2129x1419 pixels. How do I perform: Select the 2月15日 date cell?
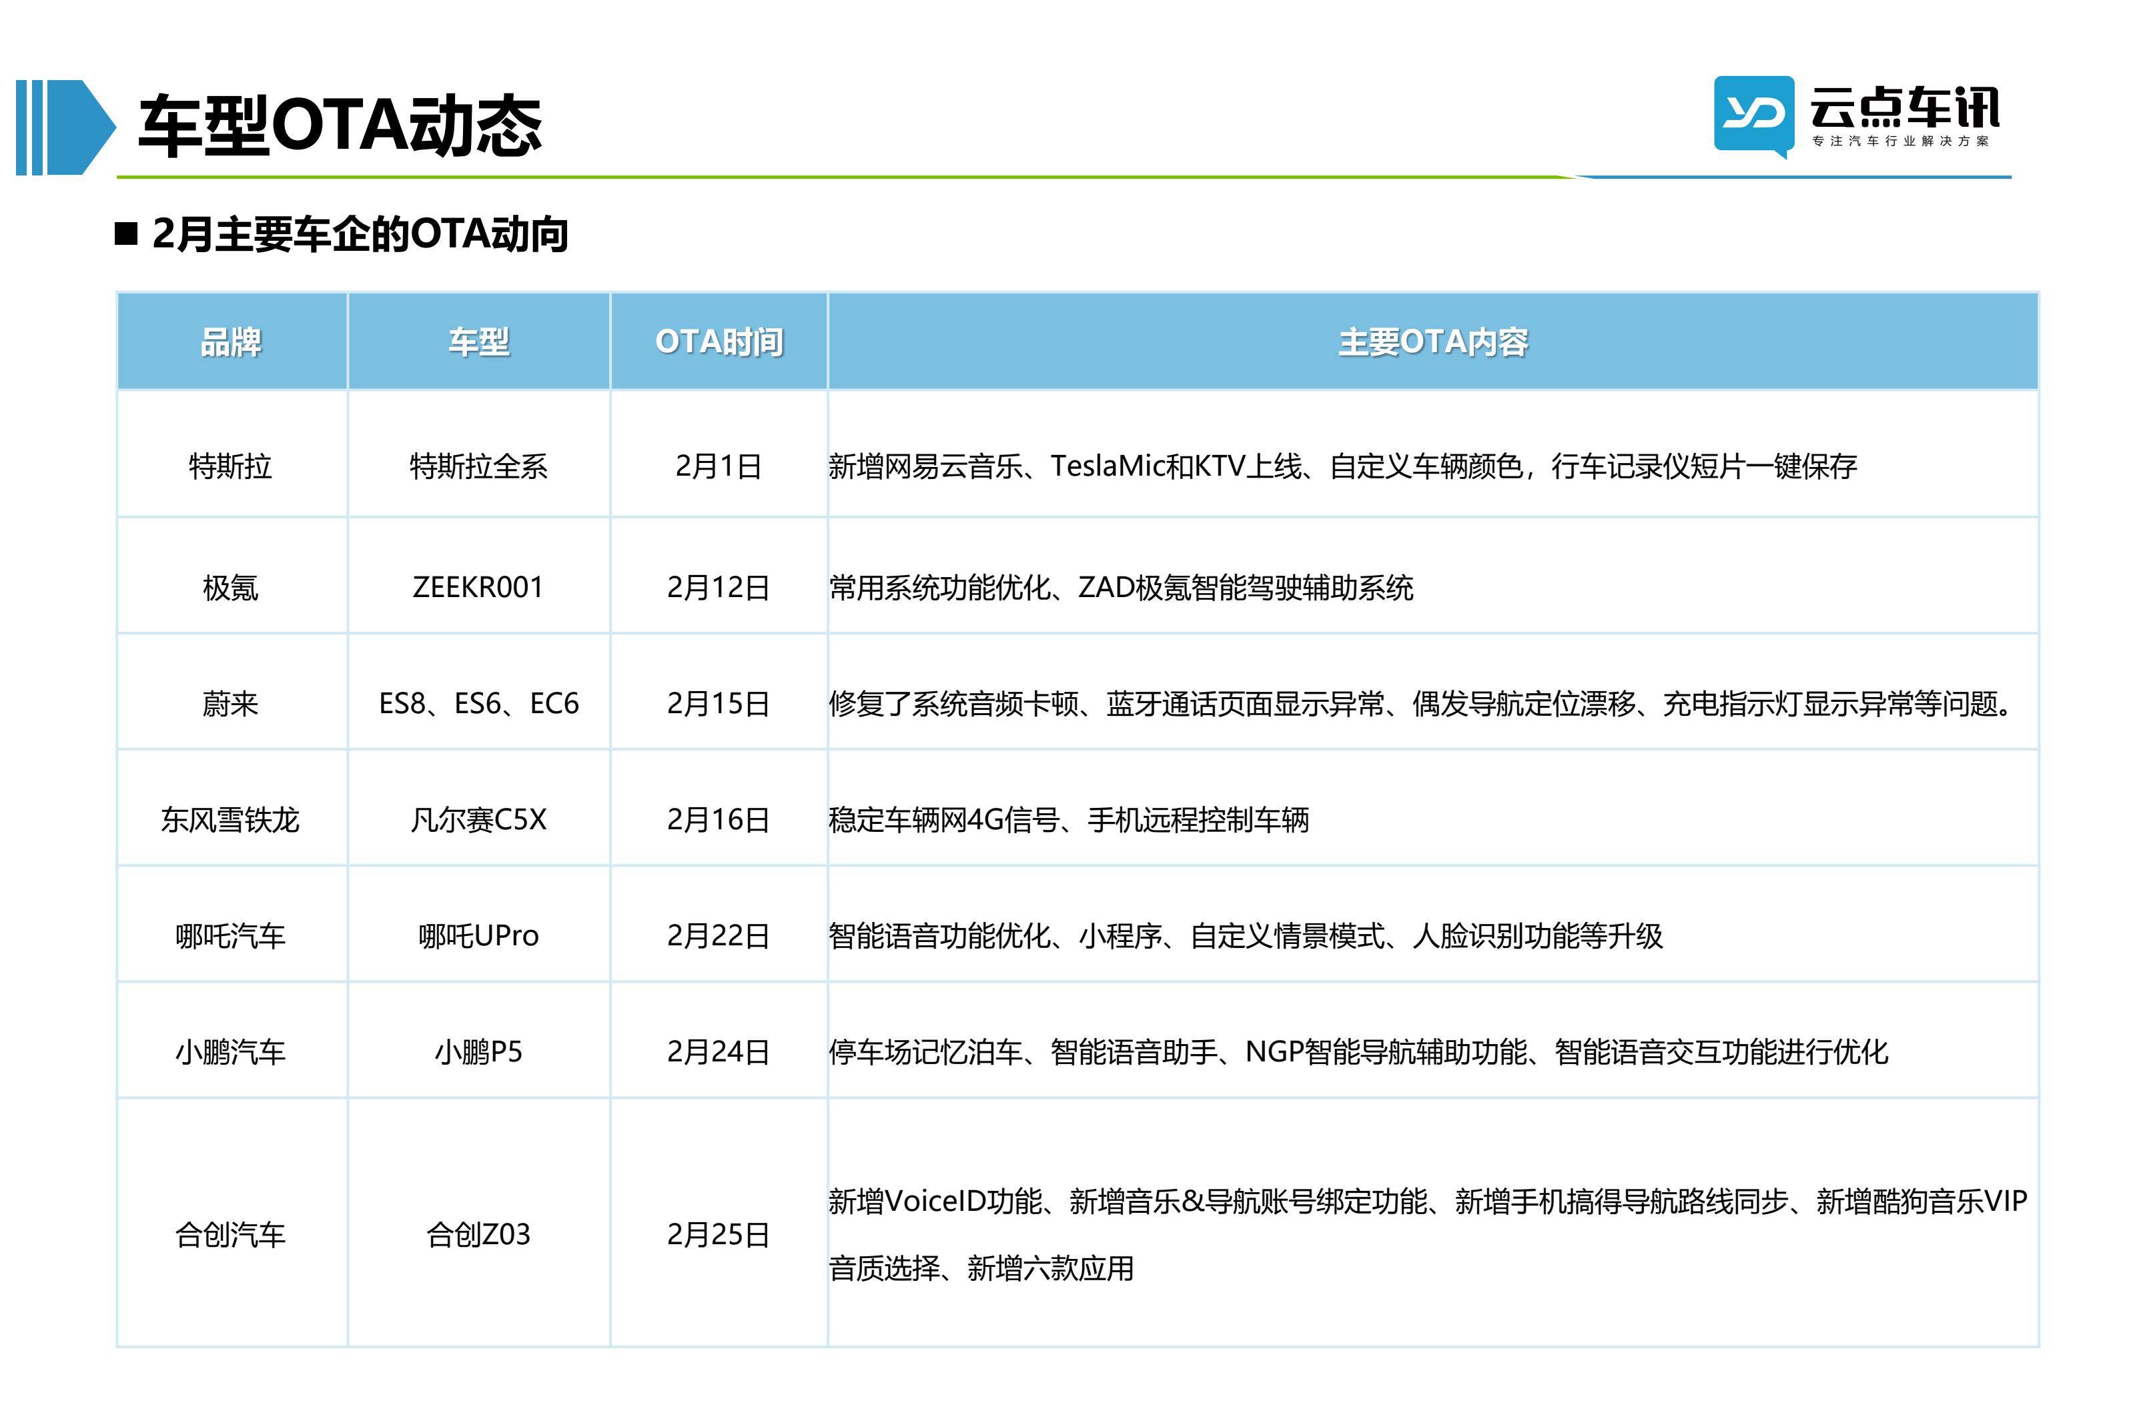tap(719, 691)
